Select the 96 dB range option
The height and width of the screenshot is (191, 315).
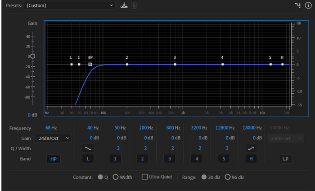pos(228,177)
